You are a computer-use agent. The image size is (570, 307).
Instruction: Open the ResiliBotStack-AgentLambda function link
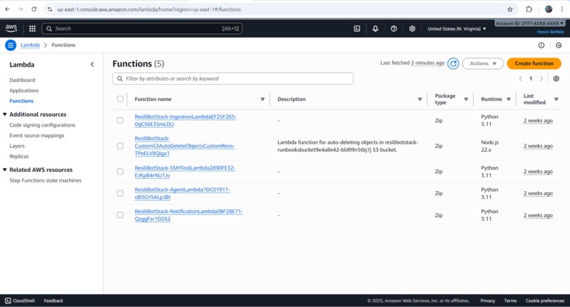182,193
